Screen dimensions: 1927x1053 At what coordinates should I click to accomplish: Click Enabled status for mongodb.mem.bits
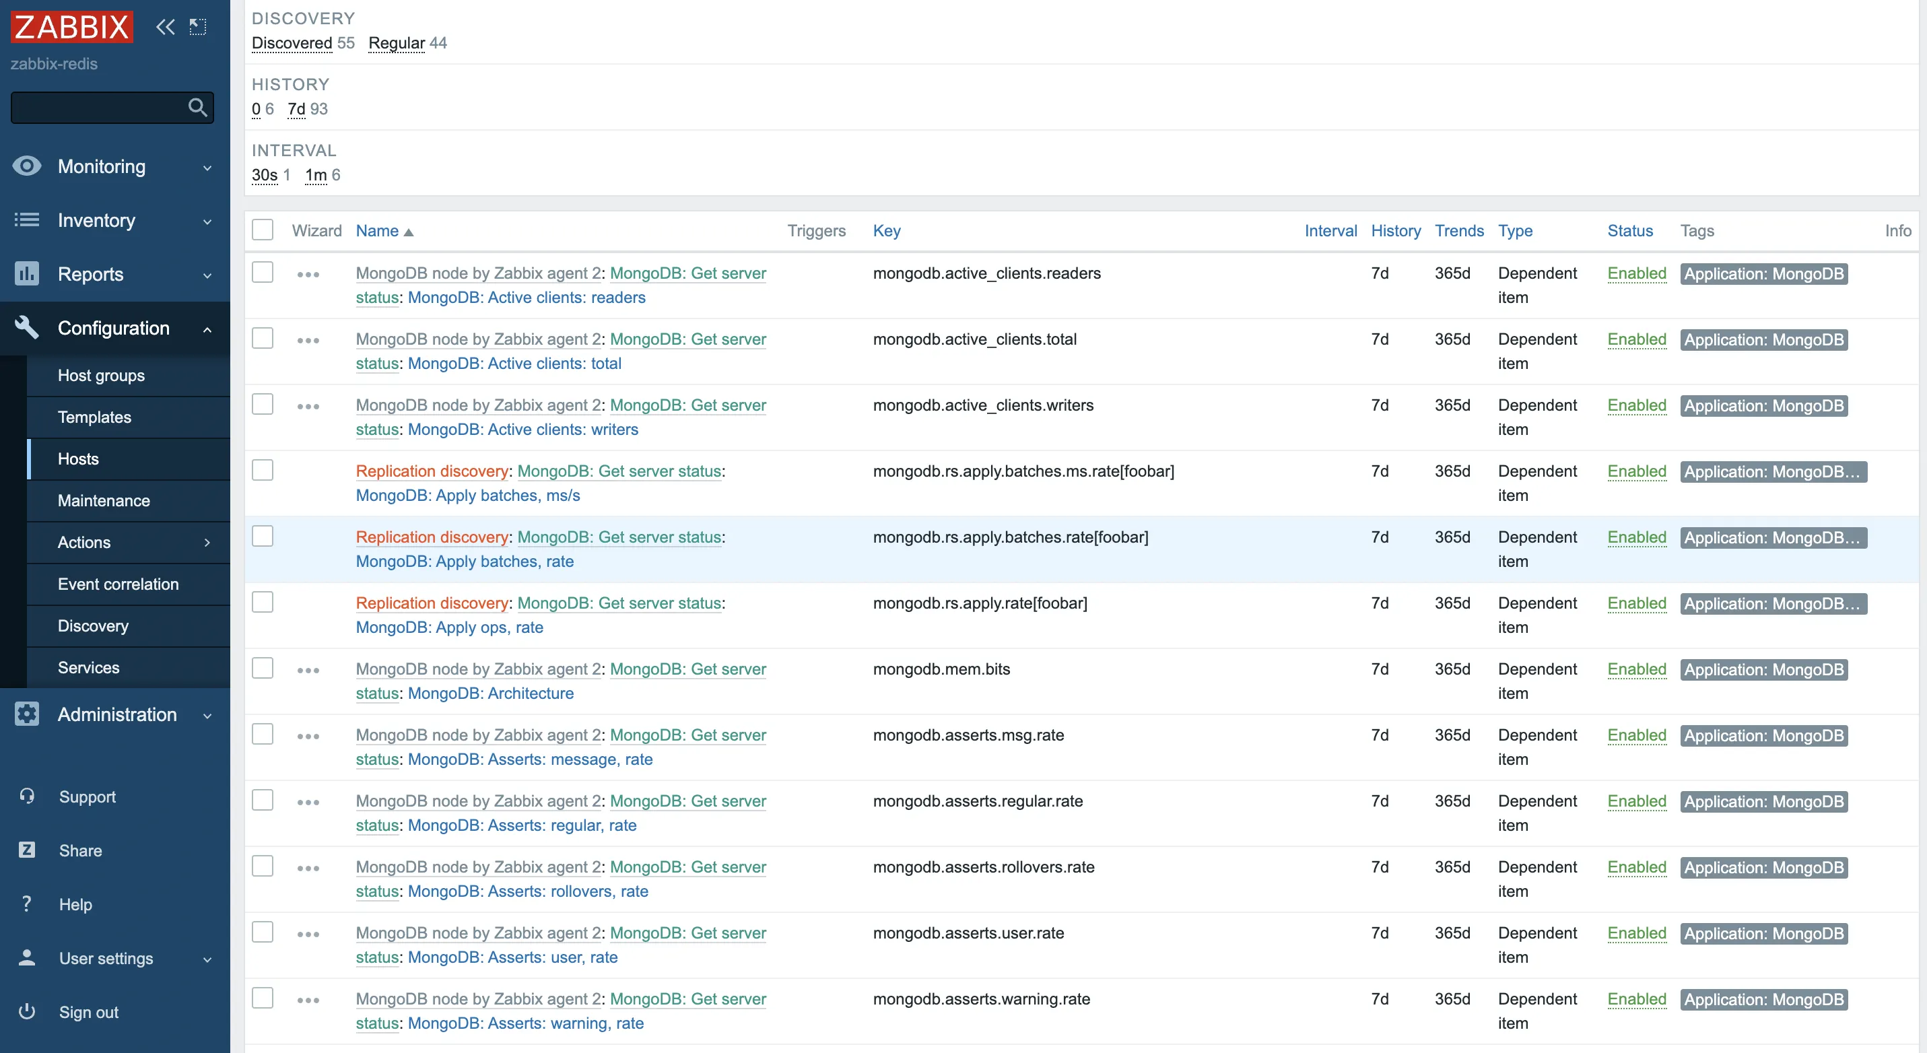click(1637, 669)
